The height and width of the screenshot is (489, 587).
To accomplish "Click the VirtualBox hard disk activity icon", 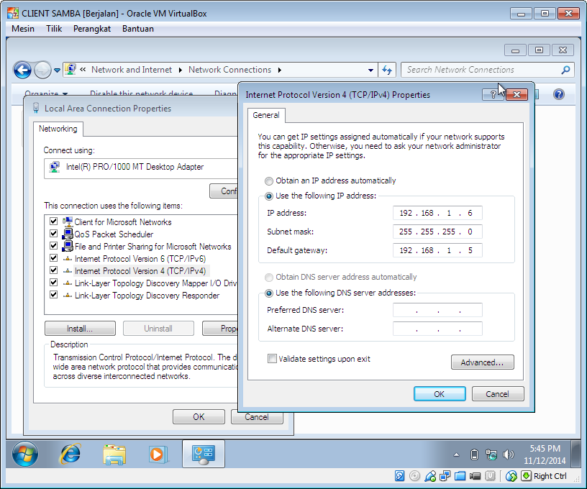I will 399,476.
